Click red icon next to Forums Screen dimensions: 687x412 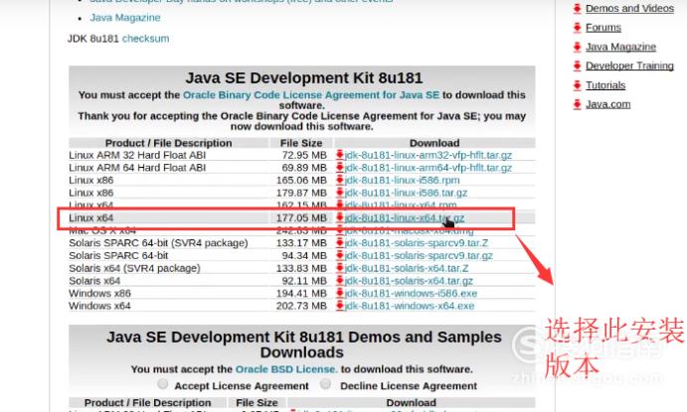(577, 28)
